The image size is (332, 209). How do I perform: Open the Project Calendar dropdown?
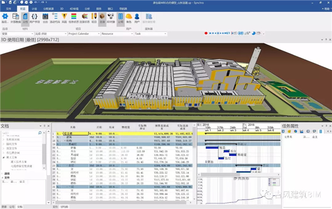(84, 34)
